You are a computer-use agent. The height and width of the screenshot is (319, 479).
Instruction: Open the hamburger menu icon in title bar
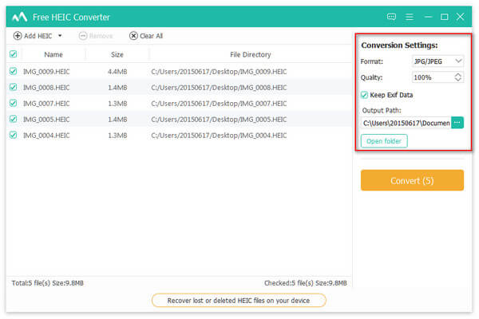click(x=410, y=17)
